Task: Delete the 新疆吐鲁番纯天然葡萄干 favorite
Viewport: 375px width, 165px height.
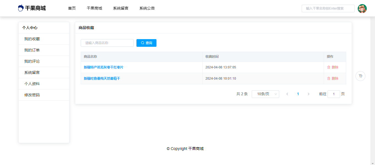Action: (332, 79)
